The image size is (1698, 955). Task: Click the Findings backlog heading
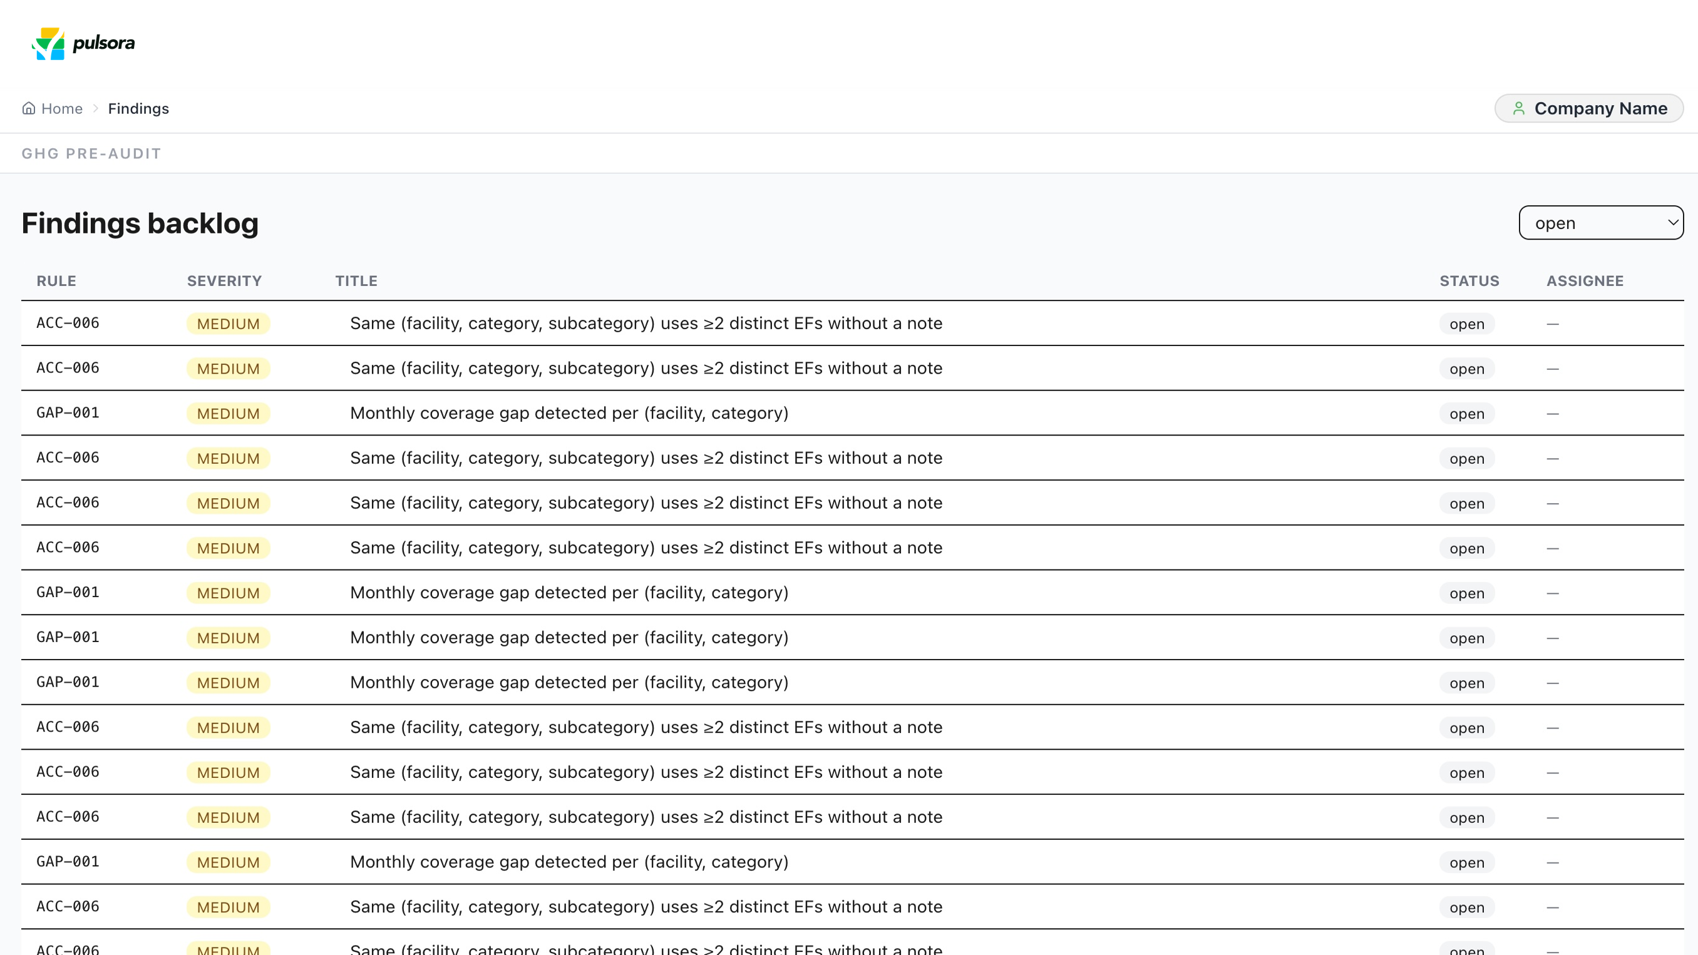[x=140, y=223]
